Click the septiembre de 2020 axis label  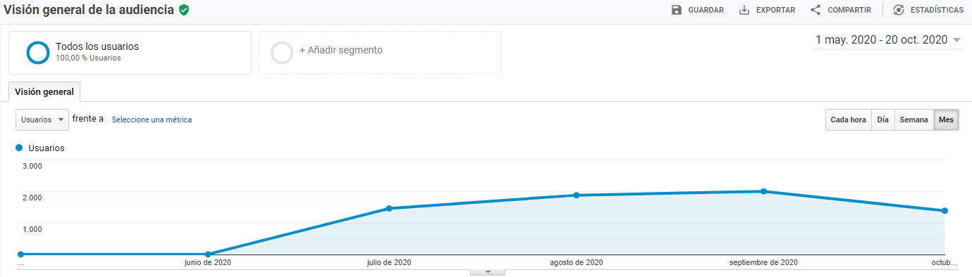[x=763, y=262]
